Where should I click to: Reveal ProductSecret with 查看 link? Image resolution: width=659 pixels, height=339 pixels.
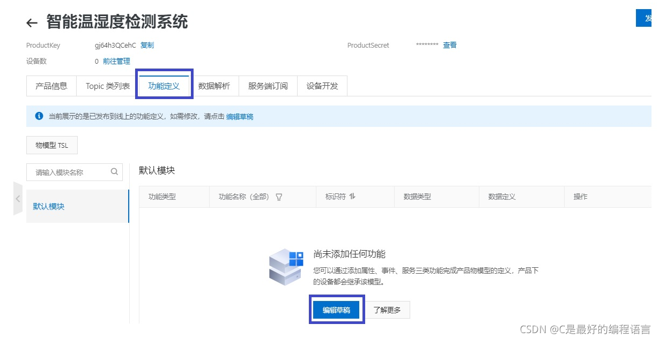(449, 46)
